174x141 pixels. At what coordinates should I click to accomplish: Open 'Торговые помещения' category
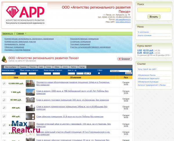80,44
